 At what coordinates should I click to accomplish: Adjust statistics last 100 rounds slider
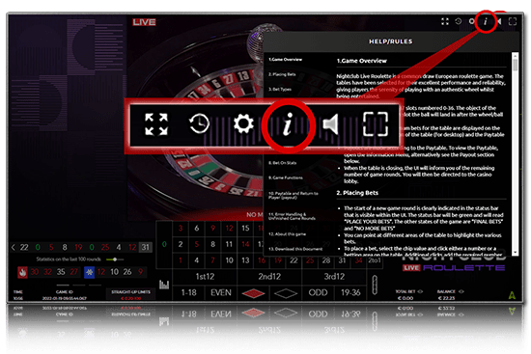tap(115, 259)
